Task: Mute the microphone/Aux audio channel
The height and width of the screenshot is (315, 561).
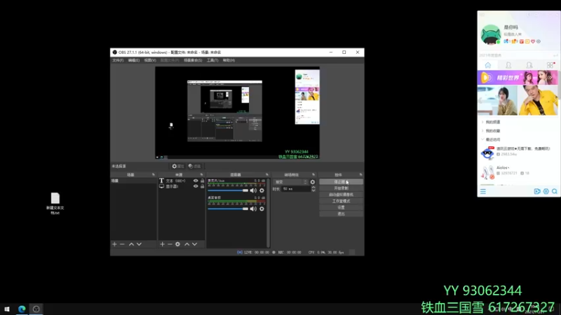Action: [x=253, y=190]
